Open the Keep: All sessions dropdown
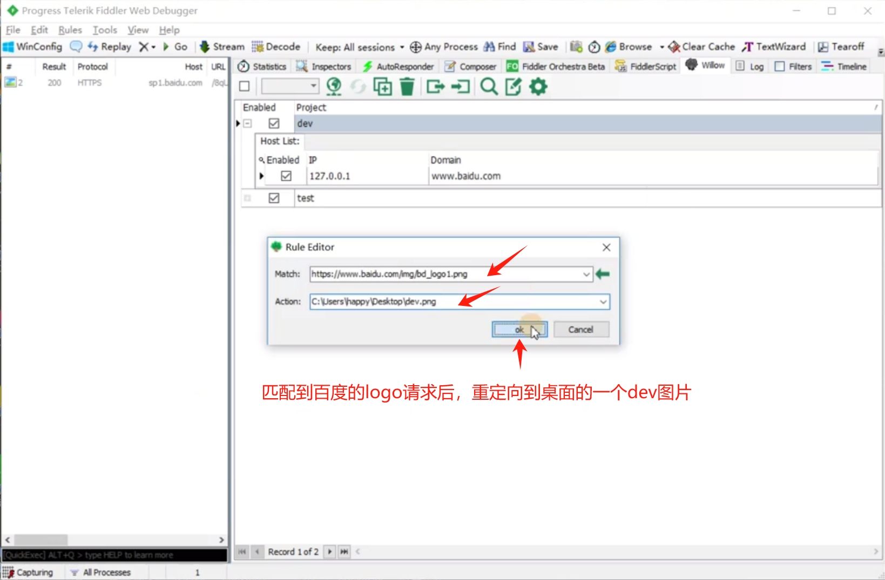Screen dimensions: 885x580 click(x=360, y=47)
